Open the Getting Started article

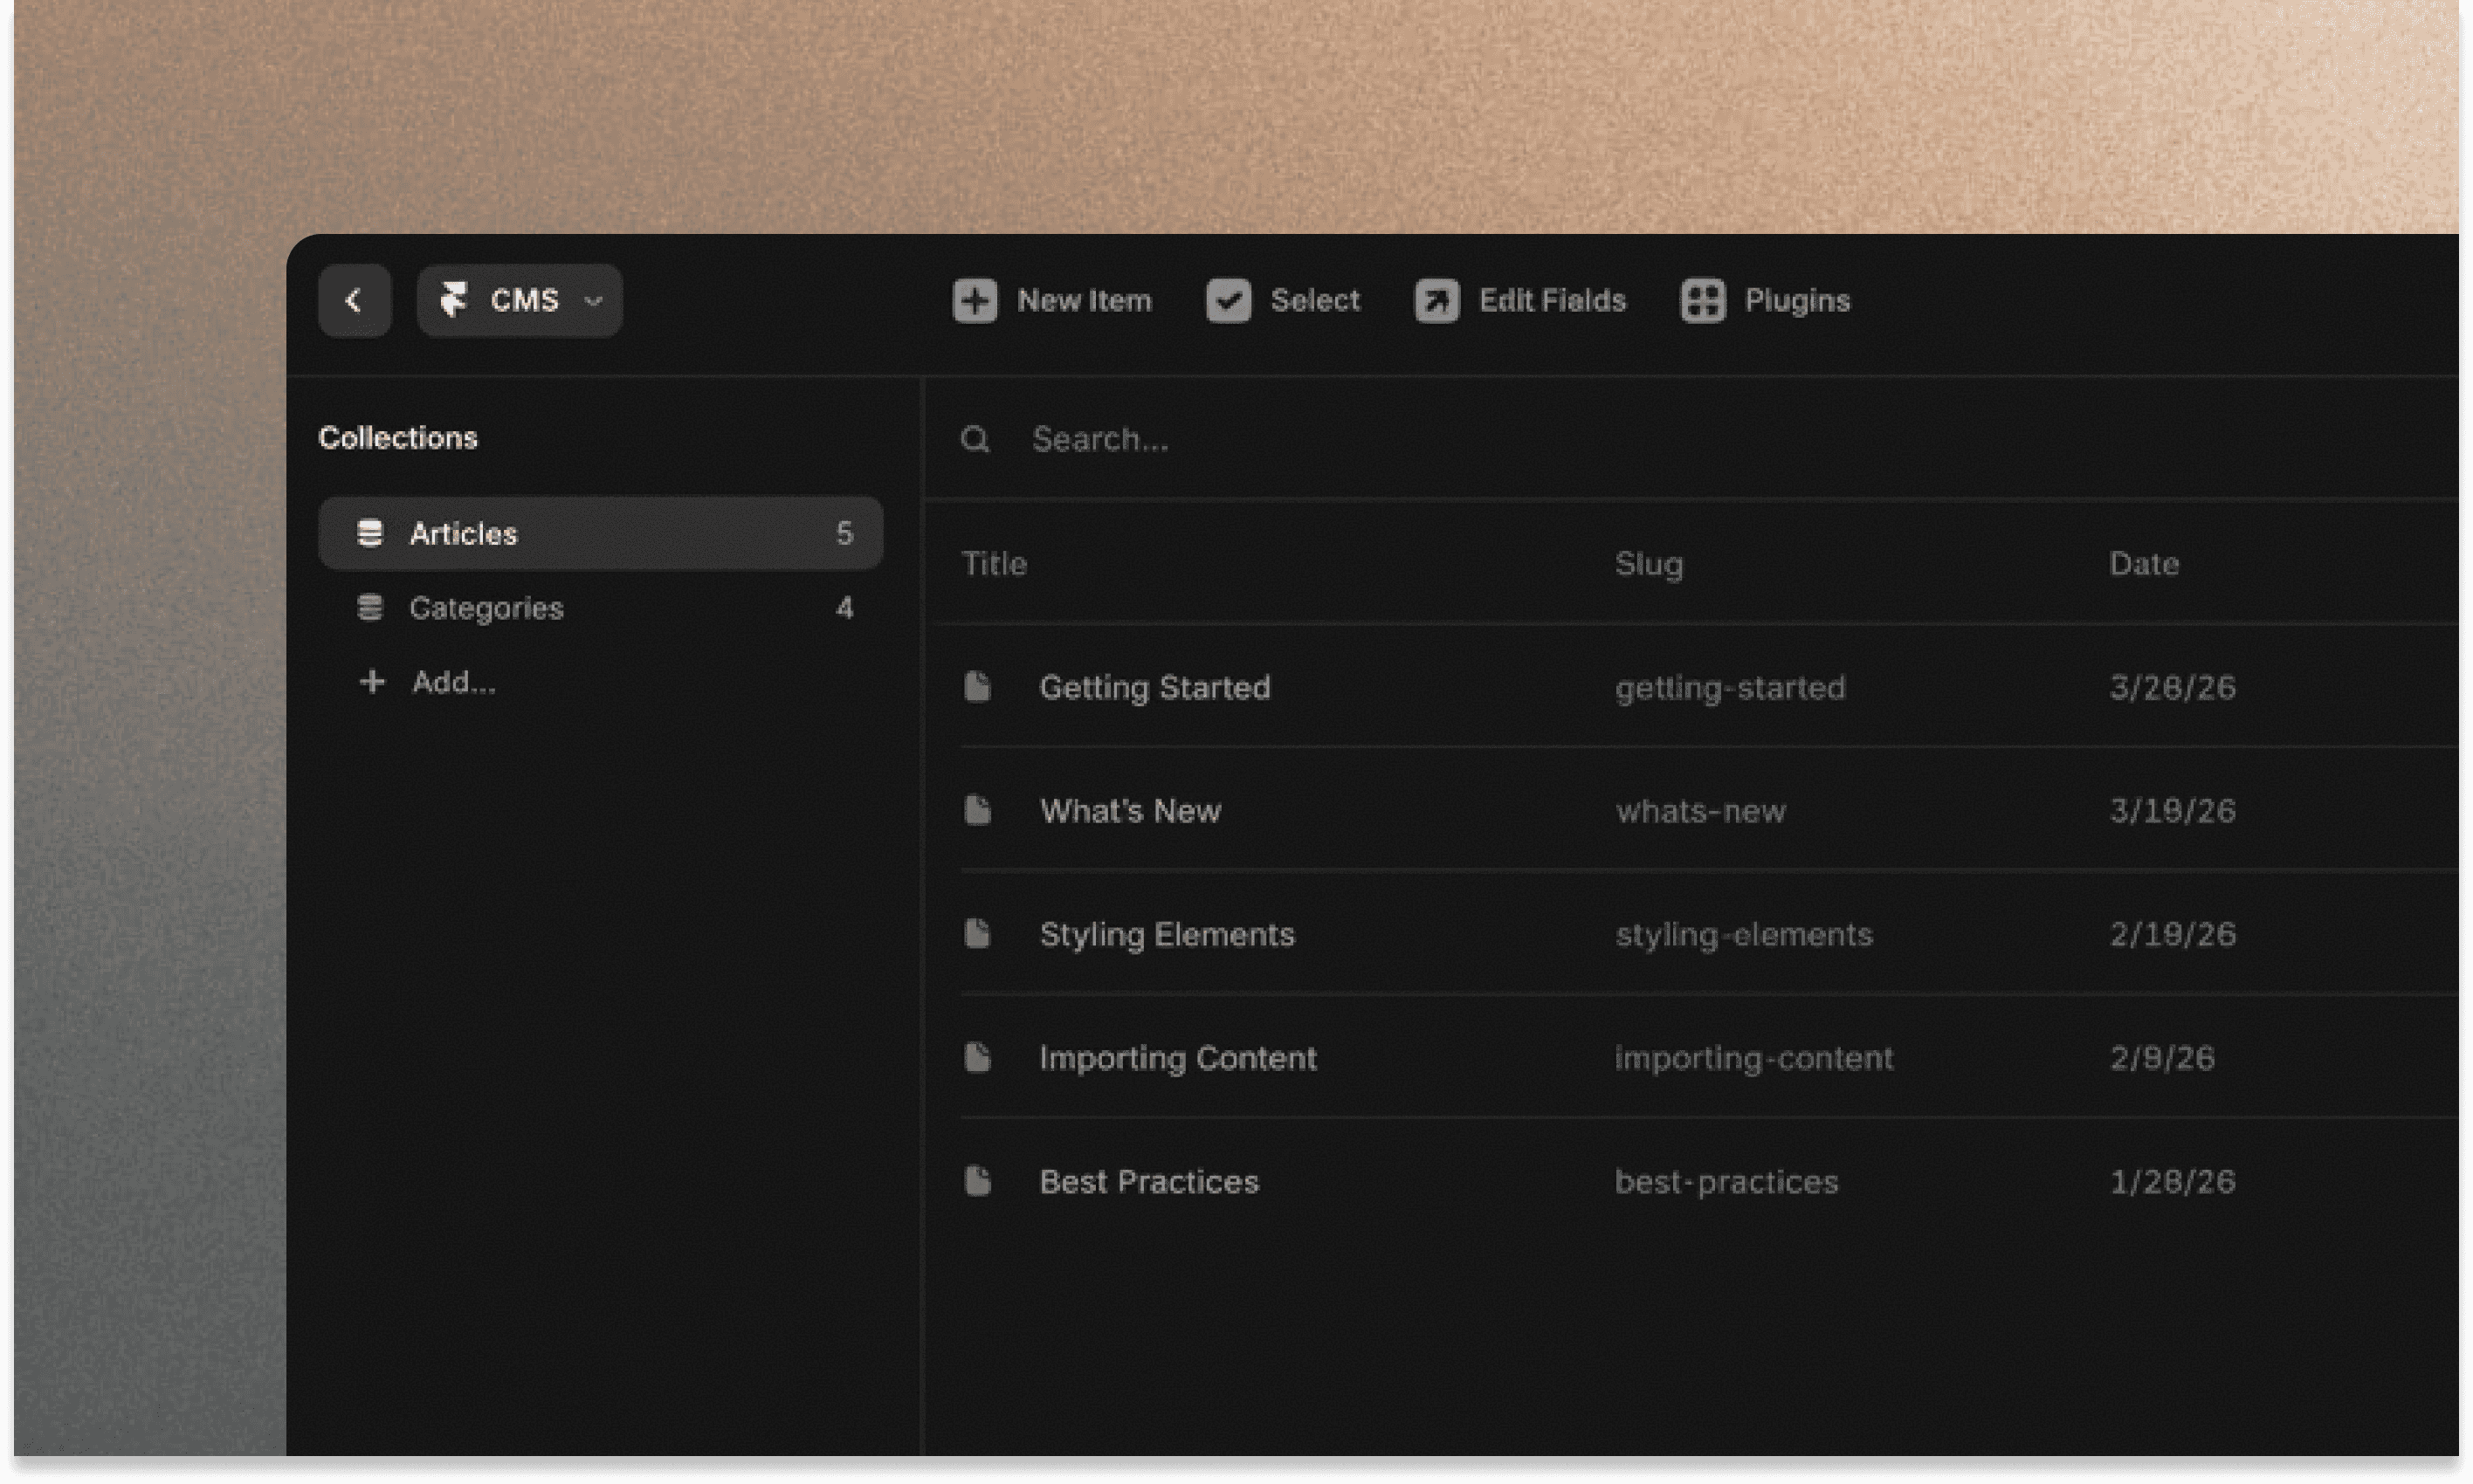pos(1154,687)
